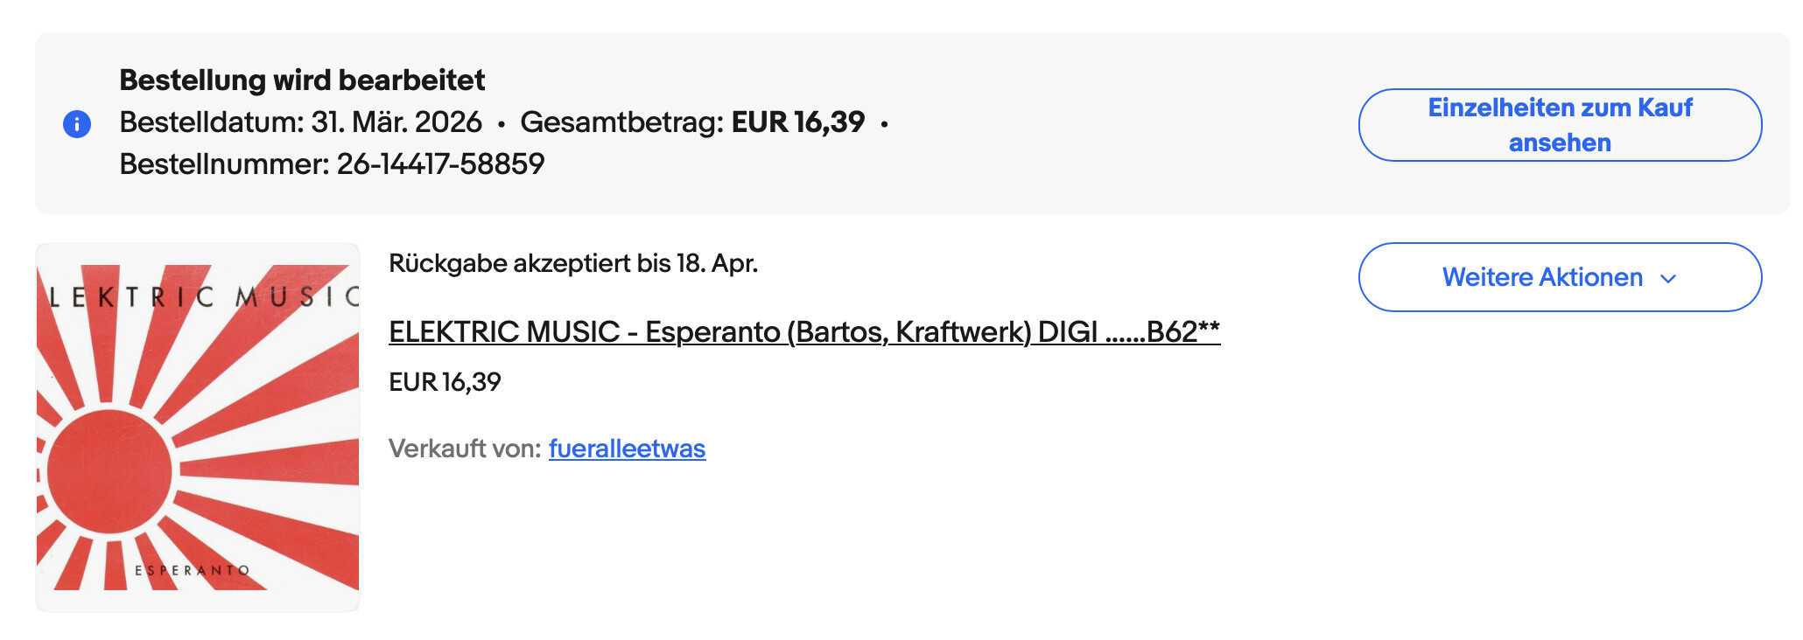
Task: Click the blue info icon beside order status
Action: pos(77,124)
